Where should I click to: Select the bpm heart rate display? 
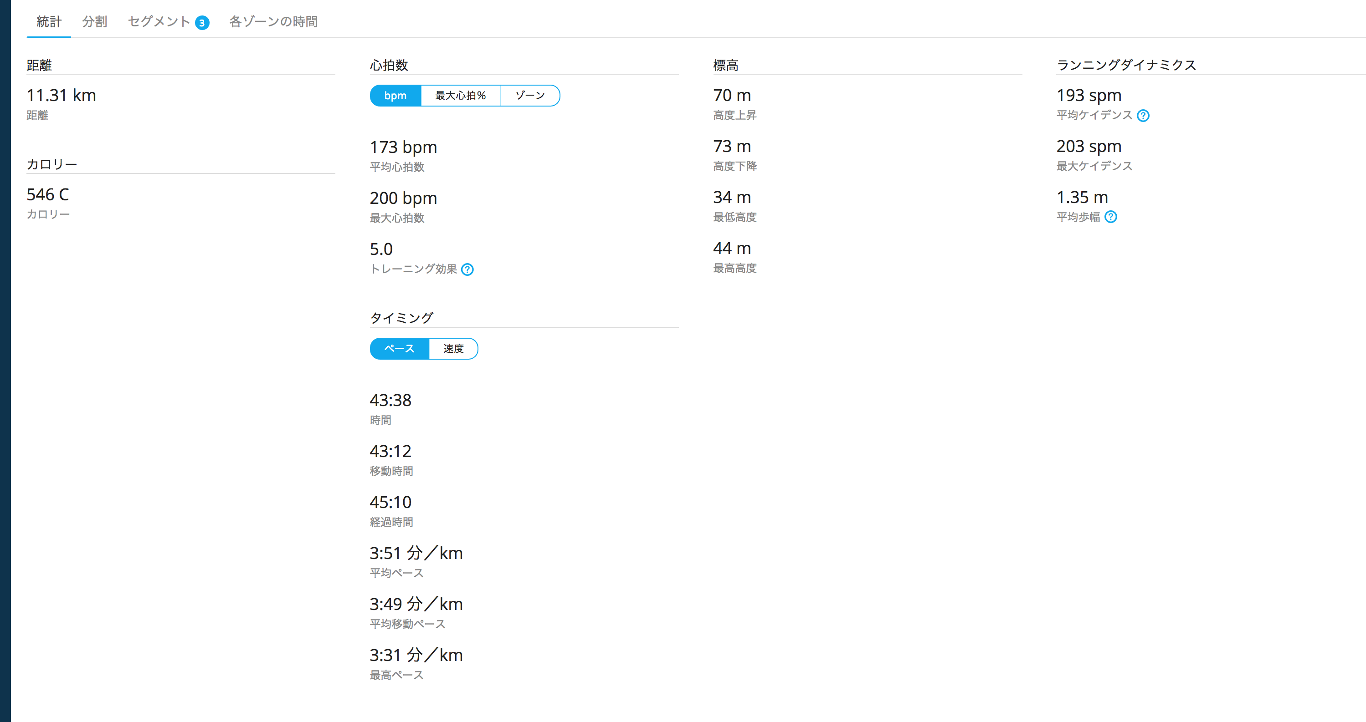[x=395, y=95]
